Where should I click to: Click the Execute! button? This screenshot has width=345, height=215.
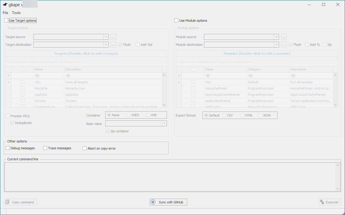(x=329, y=202)
